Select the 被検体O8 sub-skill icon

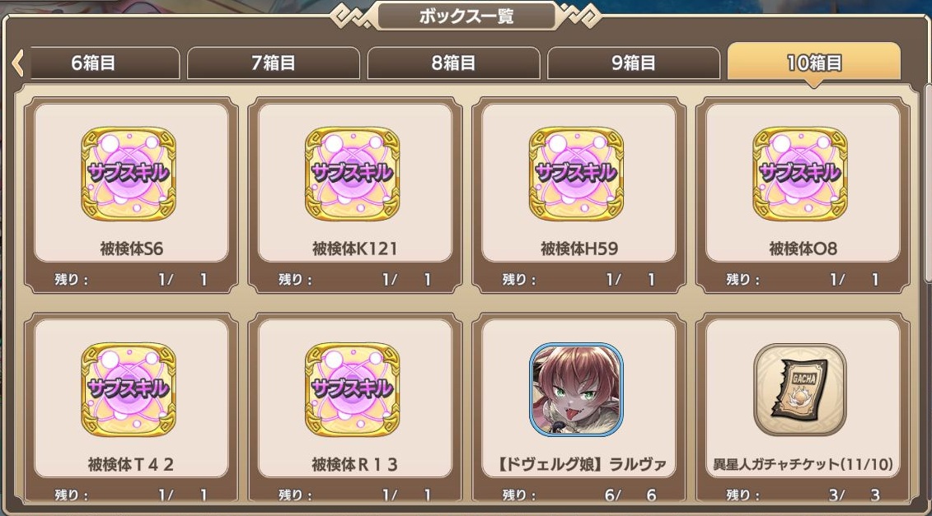(x=800, y=174)
